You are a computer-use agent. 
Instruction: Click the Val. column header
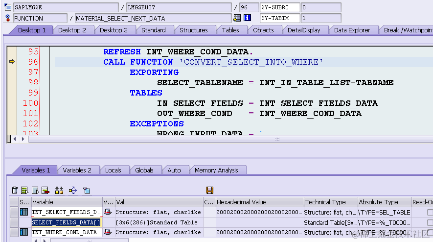(159, 202)
